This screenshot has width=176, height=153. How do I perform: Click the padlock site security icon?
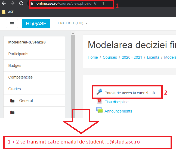[x=32, y=4]
